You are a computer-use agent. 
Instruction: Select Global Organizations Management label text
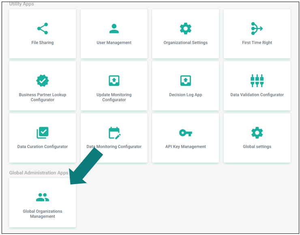(x=43, y=214)
